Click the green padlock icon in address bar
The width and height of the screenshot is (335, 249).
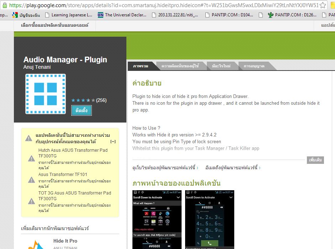tap(5, 5)
